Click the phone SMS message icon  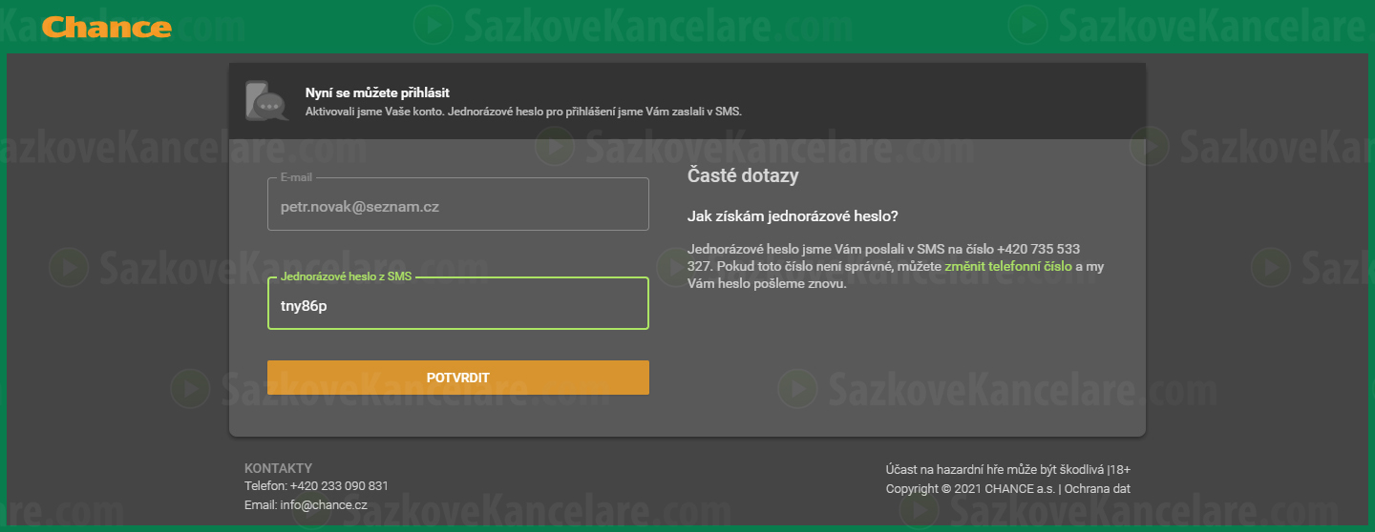tap(266, 101)
